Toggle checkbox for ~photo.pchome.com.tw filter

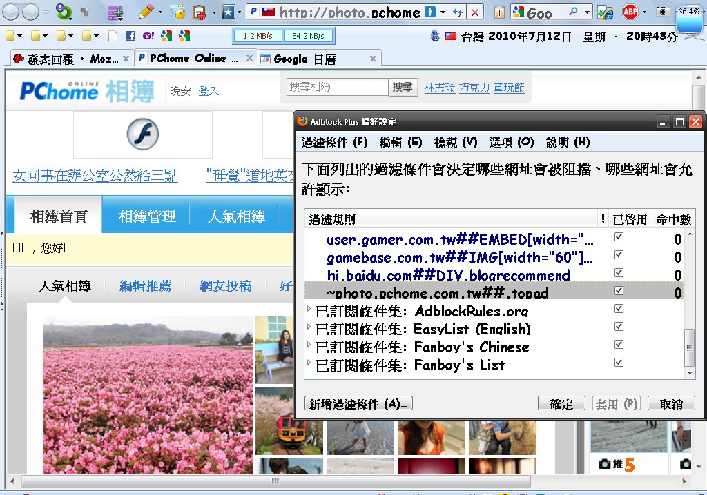point(619,291)
